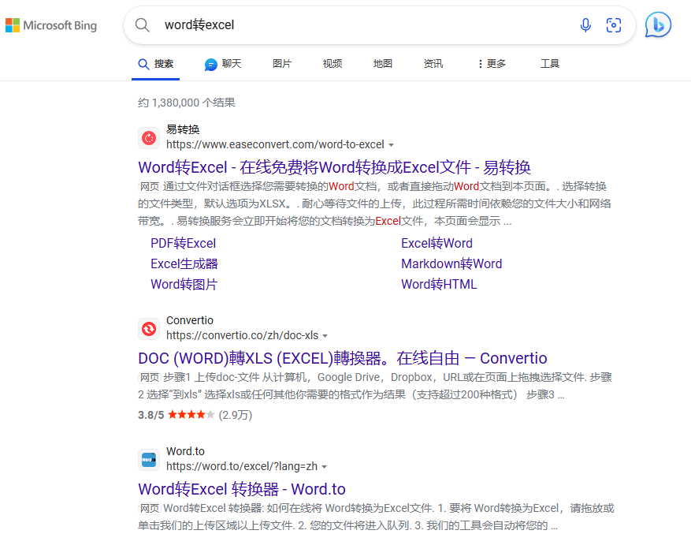
Task: Click the dots icon beside 更多
Action: click(x=482, y=64)
